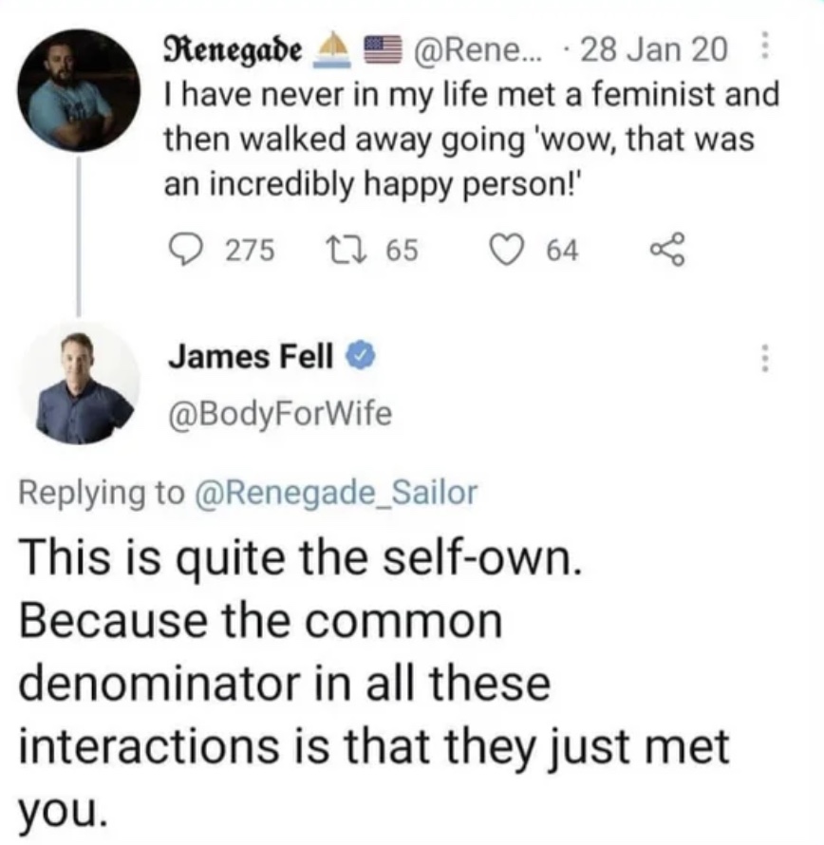824x845 pixels.
Task: Click the truncated @Rene... handle
Action: 478,49
